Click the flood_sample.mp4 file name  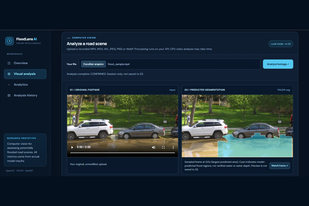coord(118,64)
